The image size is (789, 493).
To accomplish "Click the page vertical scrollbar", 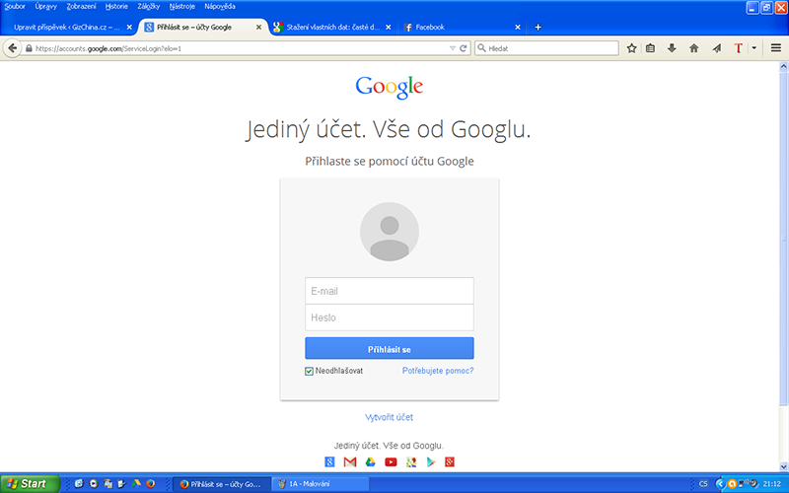I will pos(783,239).
